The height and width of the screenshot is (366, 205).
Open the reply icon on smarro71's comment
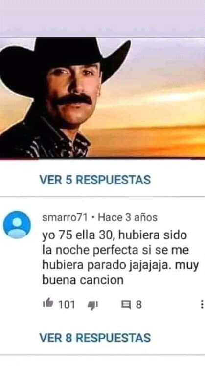[x=126, y=305]
